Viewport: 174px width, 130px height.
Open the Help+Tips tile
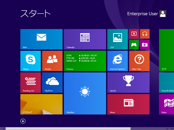coord(139,61)
